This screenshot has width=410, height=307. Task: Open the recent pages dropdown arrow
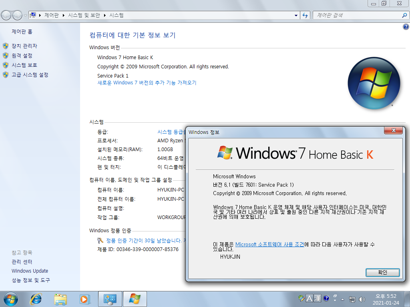tap(25, 16)
